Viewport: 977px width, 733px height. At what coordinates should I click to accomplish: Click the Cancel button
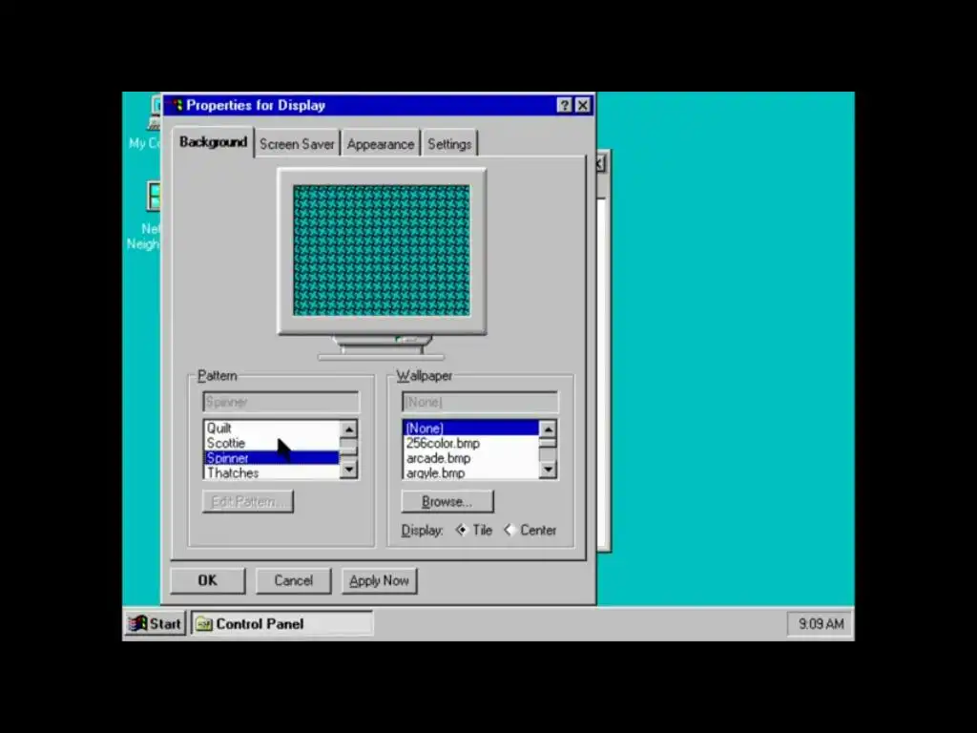click(x=294, y=581)
